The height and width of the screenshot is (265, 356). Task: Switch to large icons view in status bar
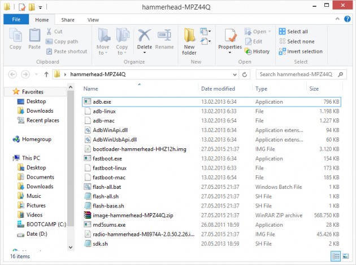346,256
